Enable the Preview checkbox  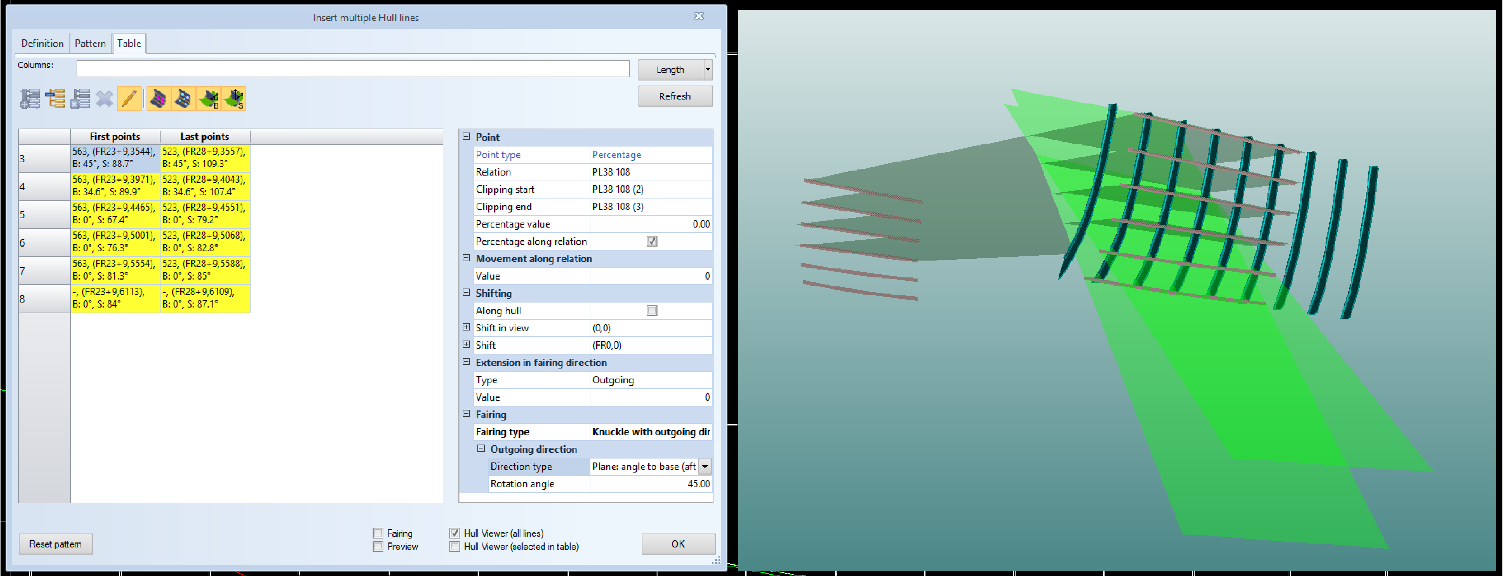378,547
